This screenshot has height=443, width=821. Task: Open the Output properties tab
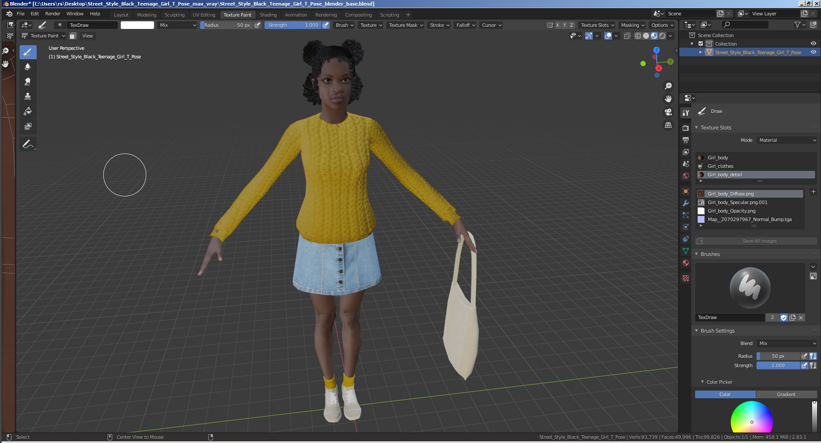coord(686,140)
